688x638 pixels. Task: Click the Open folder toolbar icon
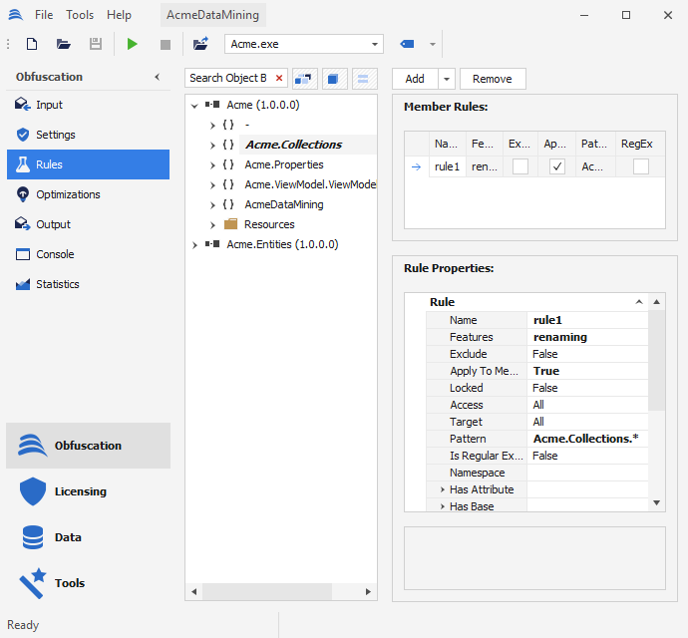tap(64, 44)
